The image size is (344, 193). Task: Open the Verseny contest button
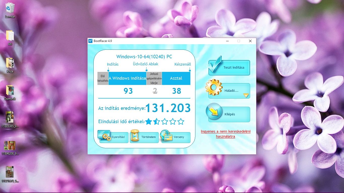click(x=176, y=137)
